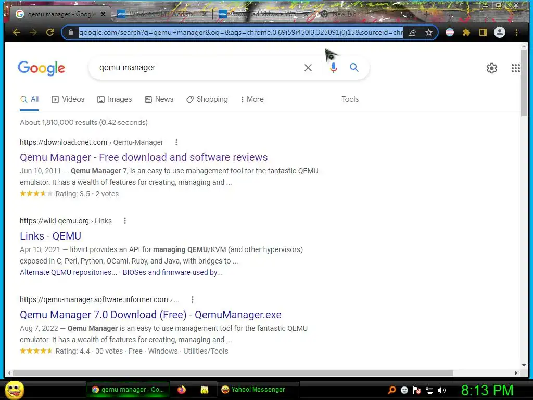
Task: Open options for the software.informer.com result
Action: point(193,299)
